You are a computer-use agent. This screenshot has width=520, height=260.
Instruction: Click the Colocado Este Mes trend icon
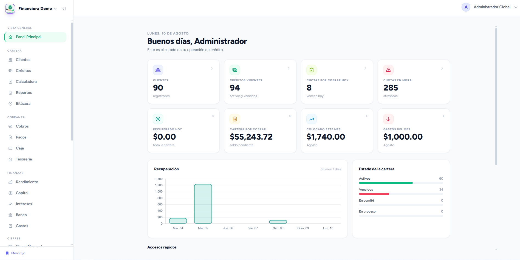312,119
